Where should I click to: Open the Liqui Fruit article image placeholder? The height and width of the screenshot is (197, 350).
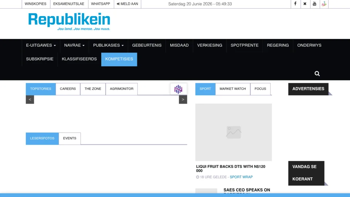tap(234, 132)
